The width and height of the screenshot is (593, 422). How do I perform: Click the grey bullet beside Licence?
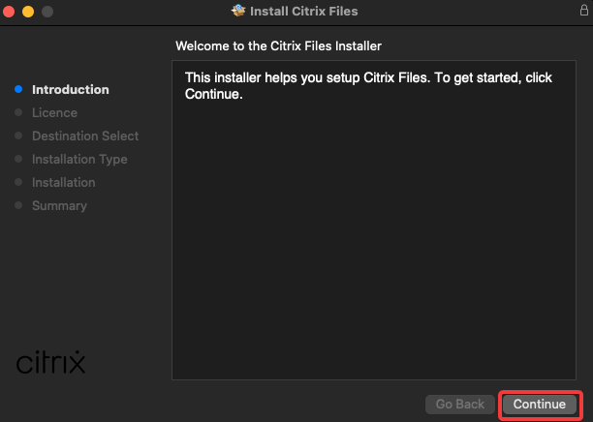(18, 112)
